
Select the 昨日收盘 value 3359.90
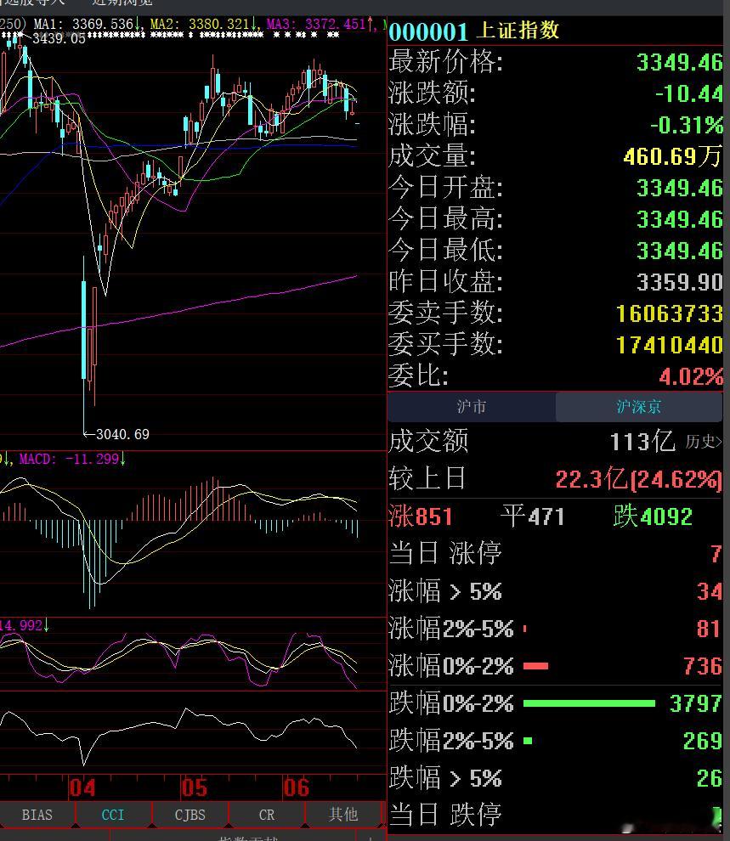(x=680, y=282)
